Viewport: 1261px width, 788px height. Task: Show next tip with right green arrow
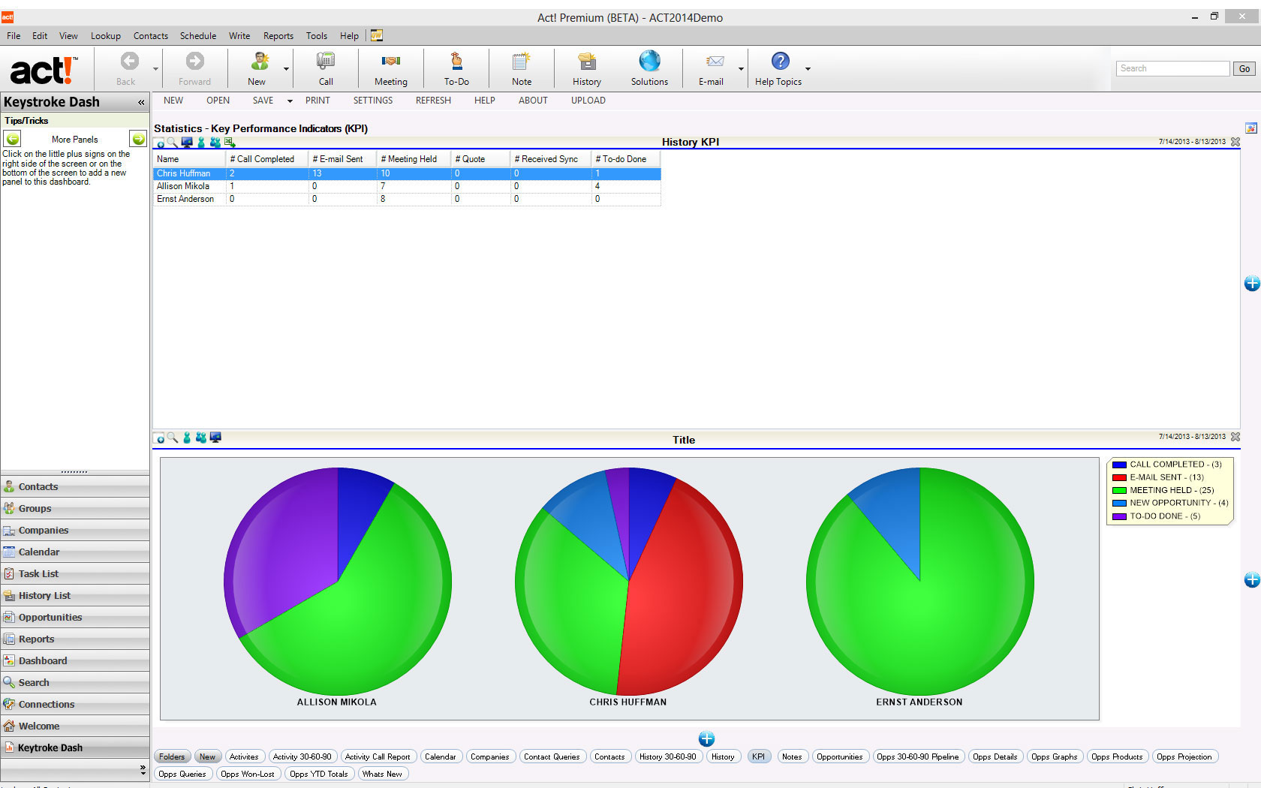138,139
